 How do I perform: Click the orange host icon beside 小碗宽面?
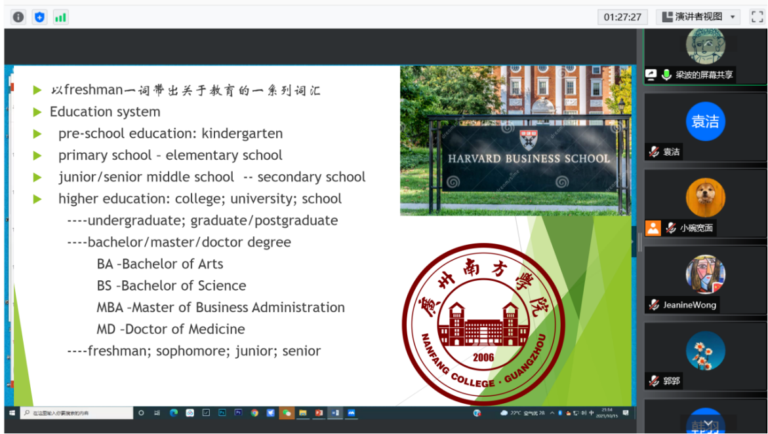pos(653,228)
